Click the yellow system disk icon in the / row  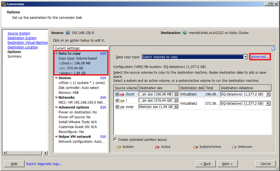122,101
